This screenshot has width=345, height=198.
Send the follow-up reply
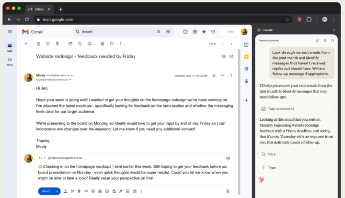46,191
